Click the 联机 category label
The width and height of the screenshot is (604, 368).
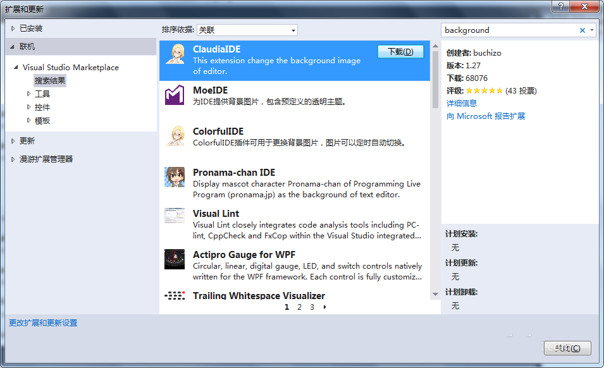(27, 47)
